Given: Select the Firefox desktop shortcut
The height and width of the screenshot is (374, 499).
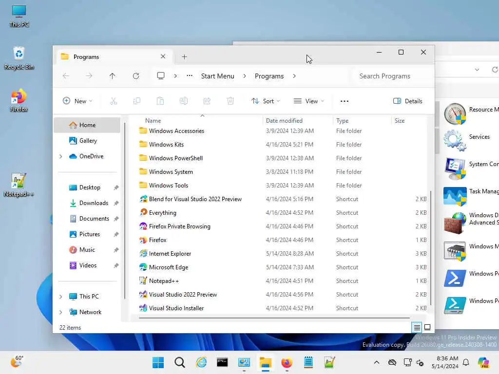Looking at the screenshot, I should (19, 100).
